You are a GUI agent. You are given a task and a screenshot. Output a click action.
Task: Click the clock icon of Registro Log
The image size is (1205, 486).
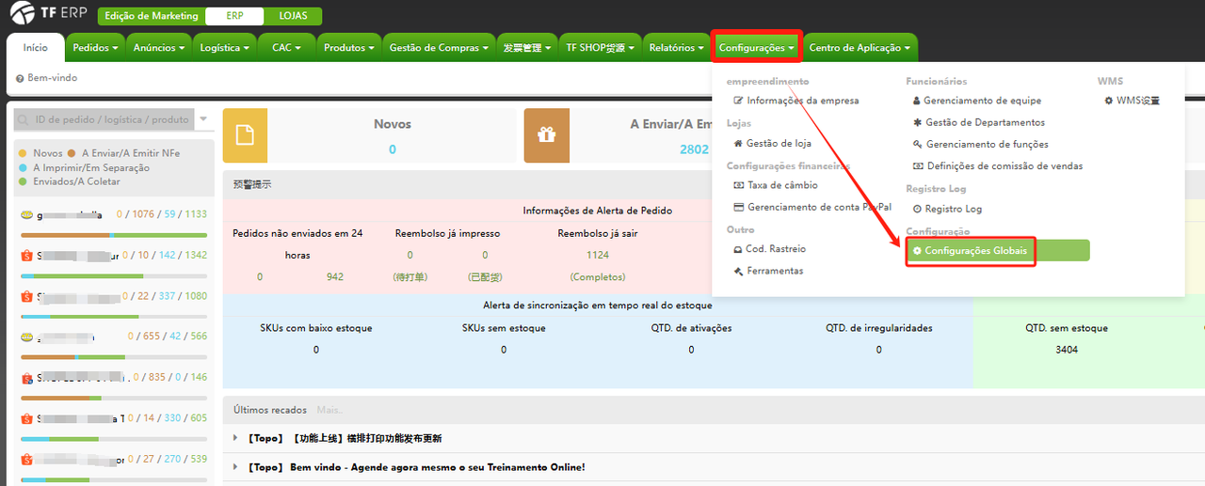point(918,209)
